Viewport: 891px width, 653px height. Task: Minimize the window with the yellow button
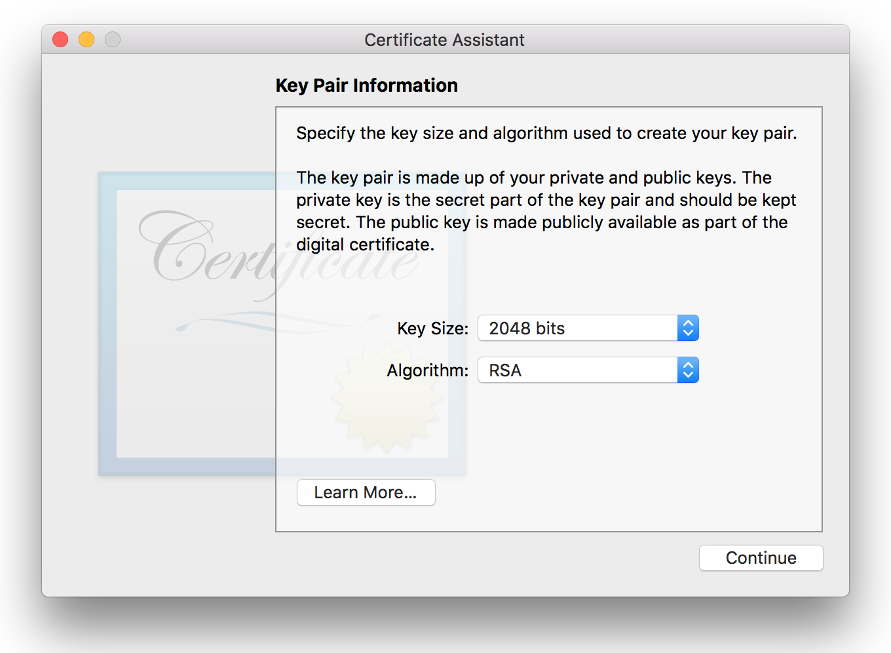pyautogui.click(x=86, y=40)
